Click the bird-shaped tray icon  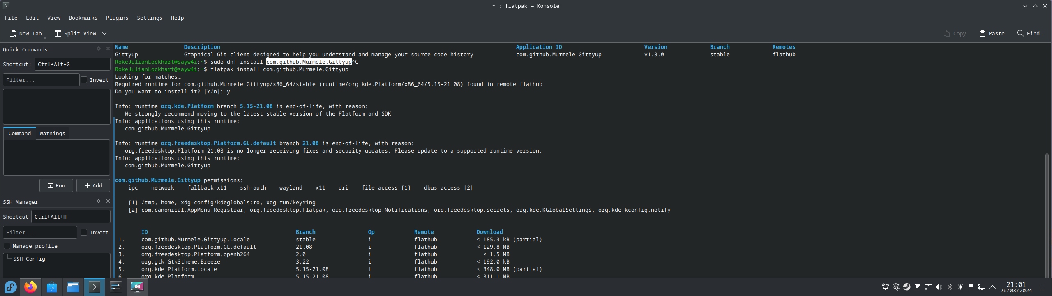896,287
